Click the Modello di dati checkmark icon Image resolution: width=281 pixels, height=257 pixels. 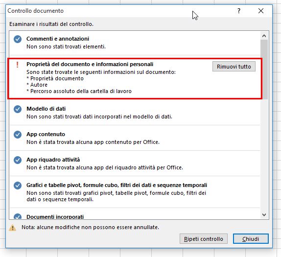18,109
